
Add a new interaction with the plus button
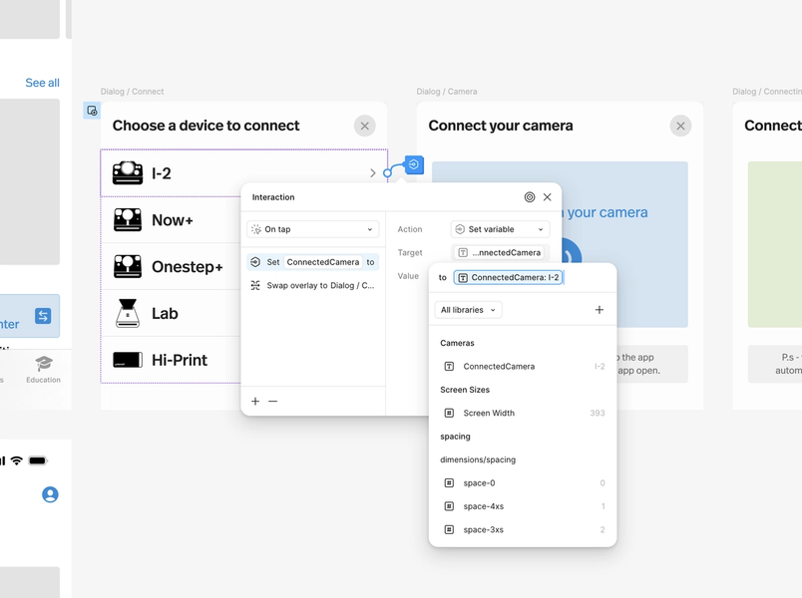[254, 401]
